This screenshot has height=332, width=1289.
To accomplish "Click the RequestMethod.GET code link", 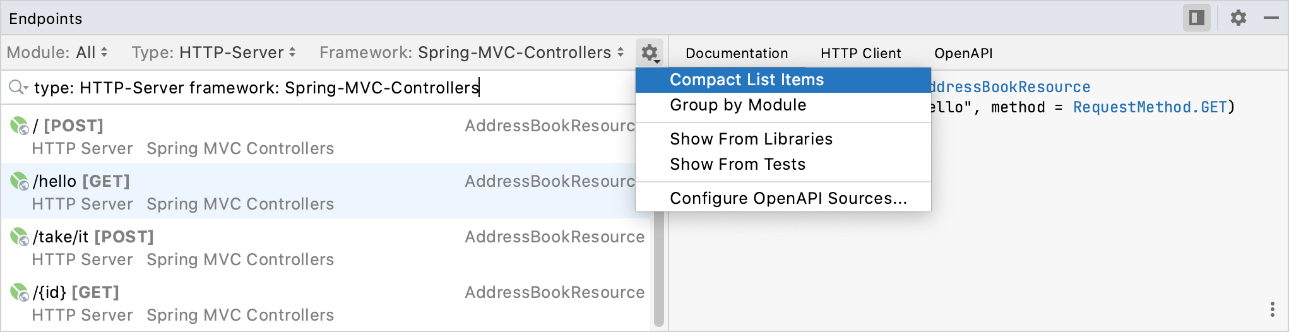I will [x=1149, y=107].
